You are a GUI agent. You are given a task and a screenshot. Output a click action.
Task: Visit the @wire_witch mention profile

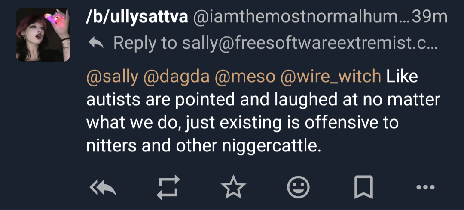[330, 77]
